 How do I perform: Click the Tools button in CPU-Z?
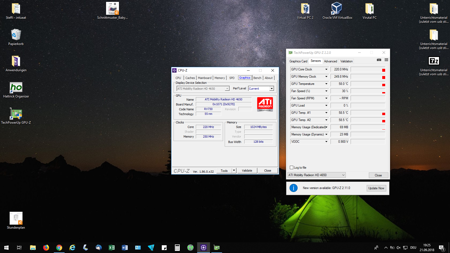point(224,171)
